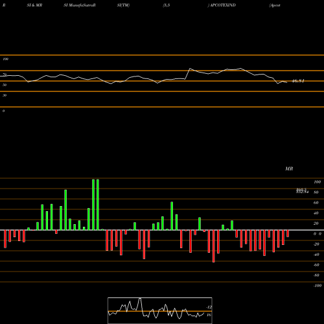Click the -20 label on MR axis
The width and height of the screenshot is (324, 324).
(316, 244)
